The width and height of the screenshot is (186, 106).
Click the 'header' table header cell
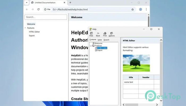[x=146, y=77]
